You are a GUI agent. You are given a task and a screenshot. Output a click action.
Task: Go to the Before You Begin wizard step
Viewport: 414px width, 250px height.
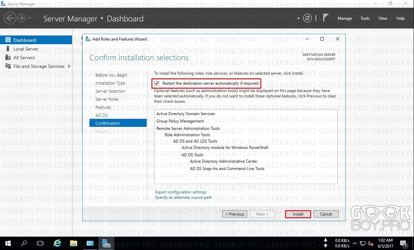112,75
